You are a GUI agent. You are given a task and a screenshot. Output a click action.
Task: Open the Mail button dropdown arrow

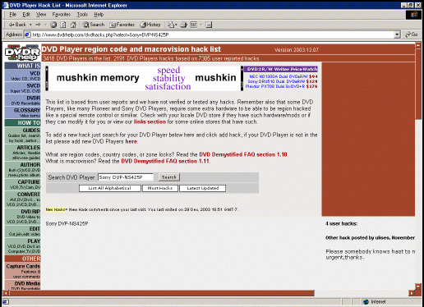176,25
